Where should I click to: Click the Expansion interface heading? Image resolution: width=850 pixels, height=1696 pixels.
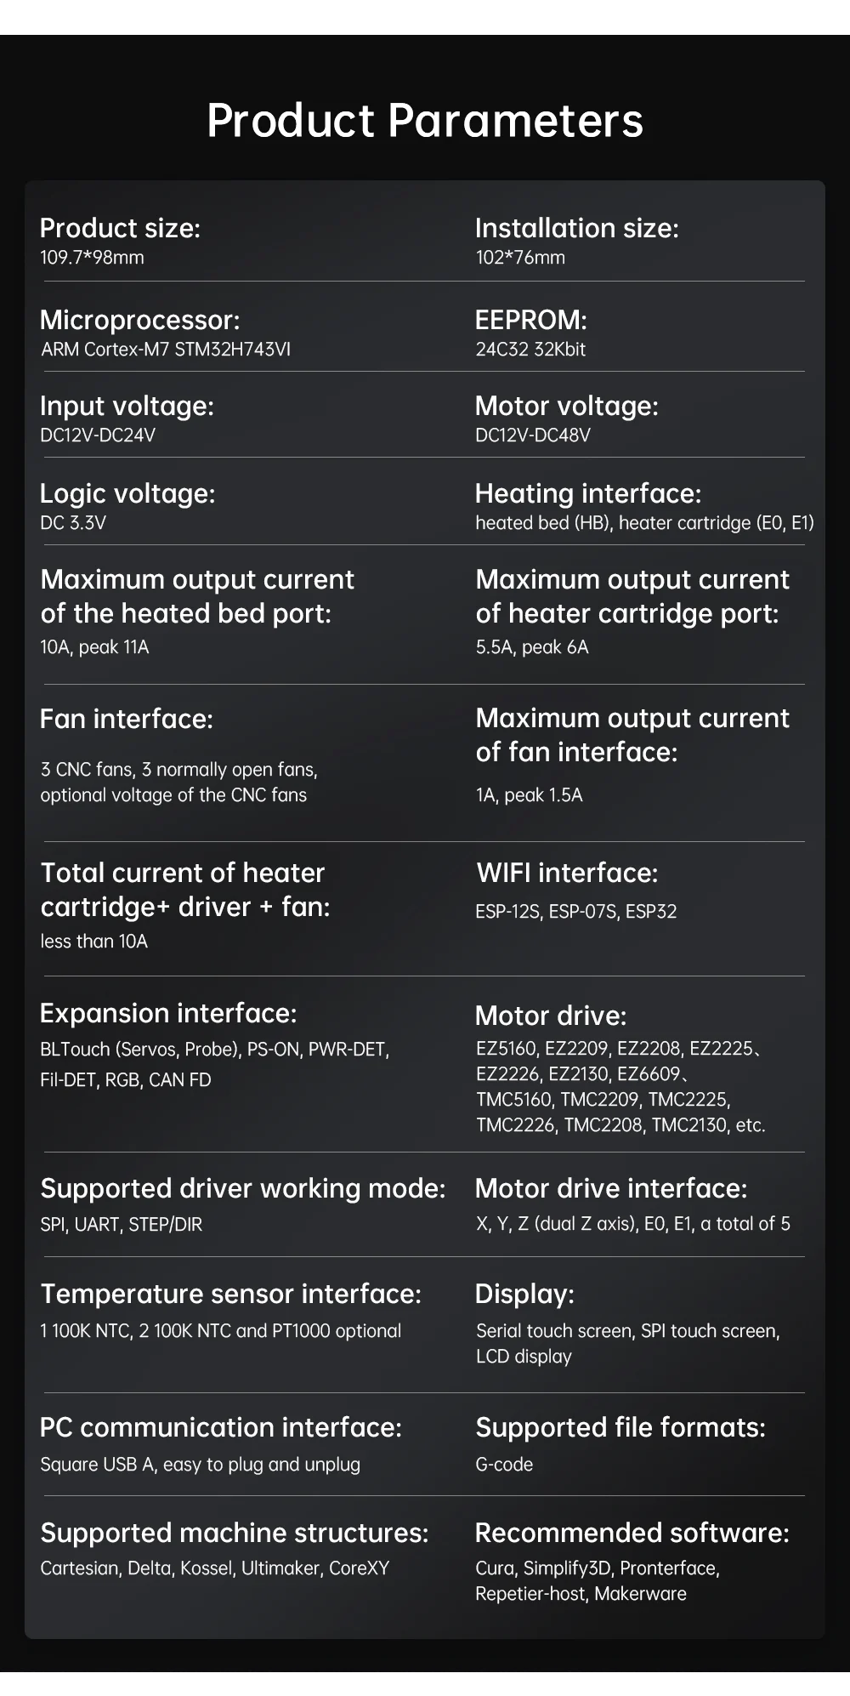[168, 1013]
